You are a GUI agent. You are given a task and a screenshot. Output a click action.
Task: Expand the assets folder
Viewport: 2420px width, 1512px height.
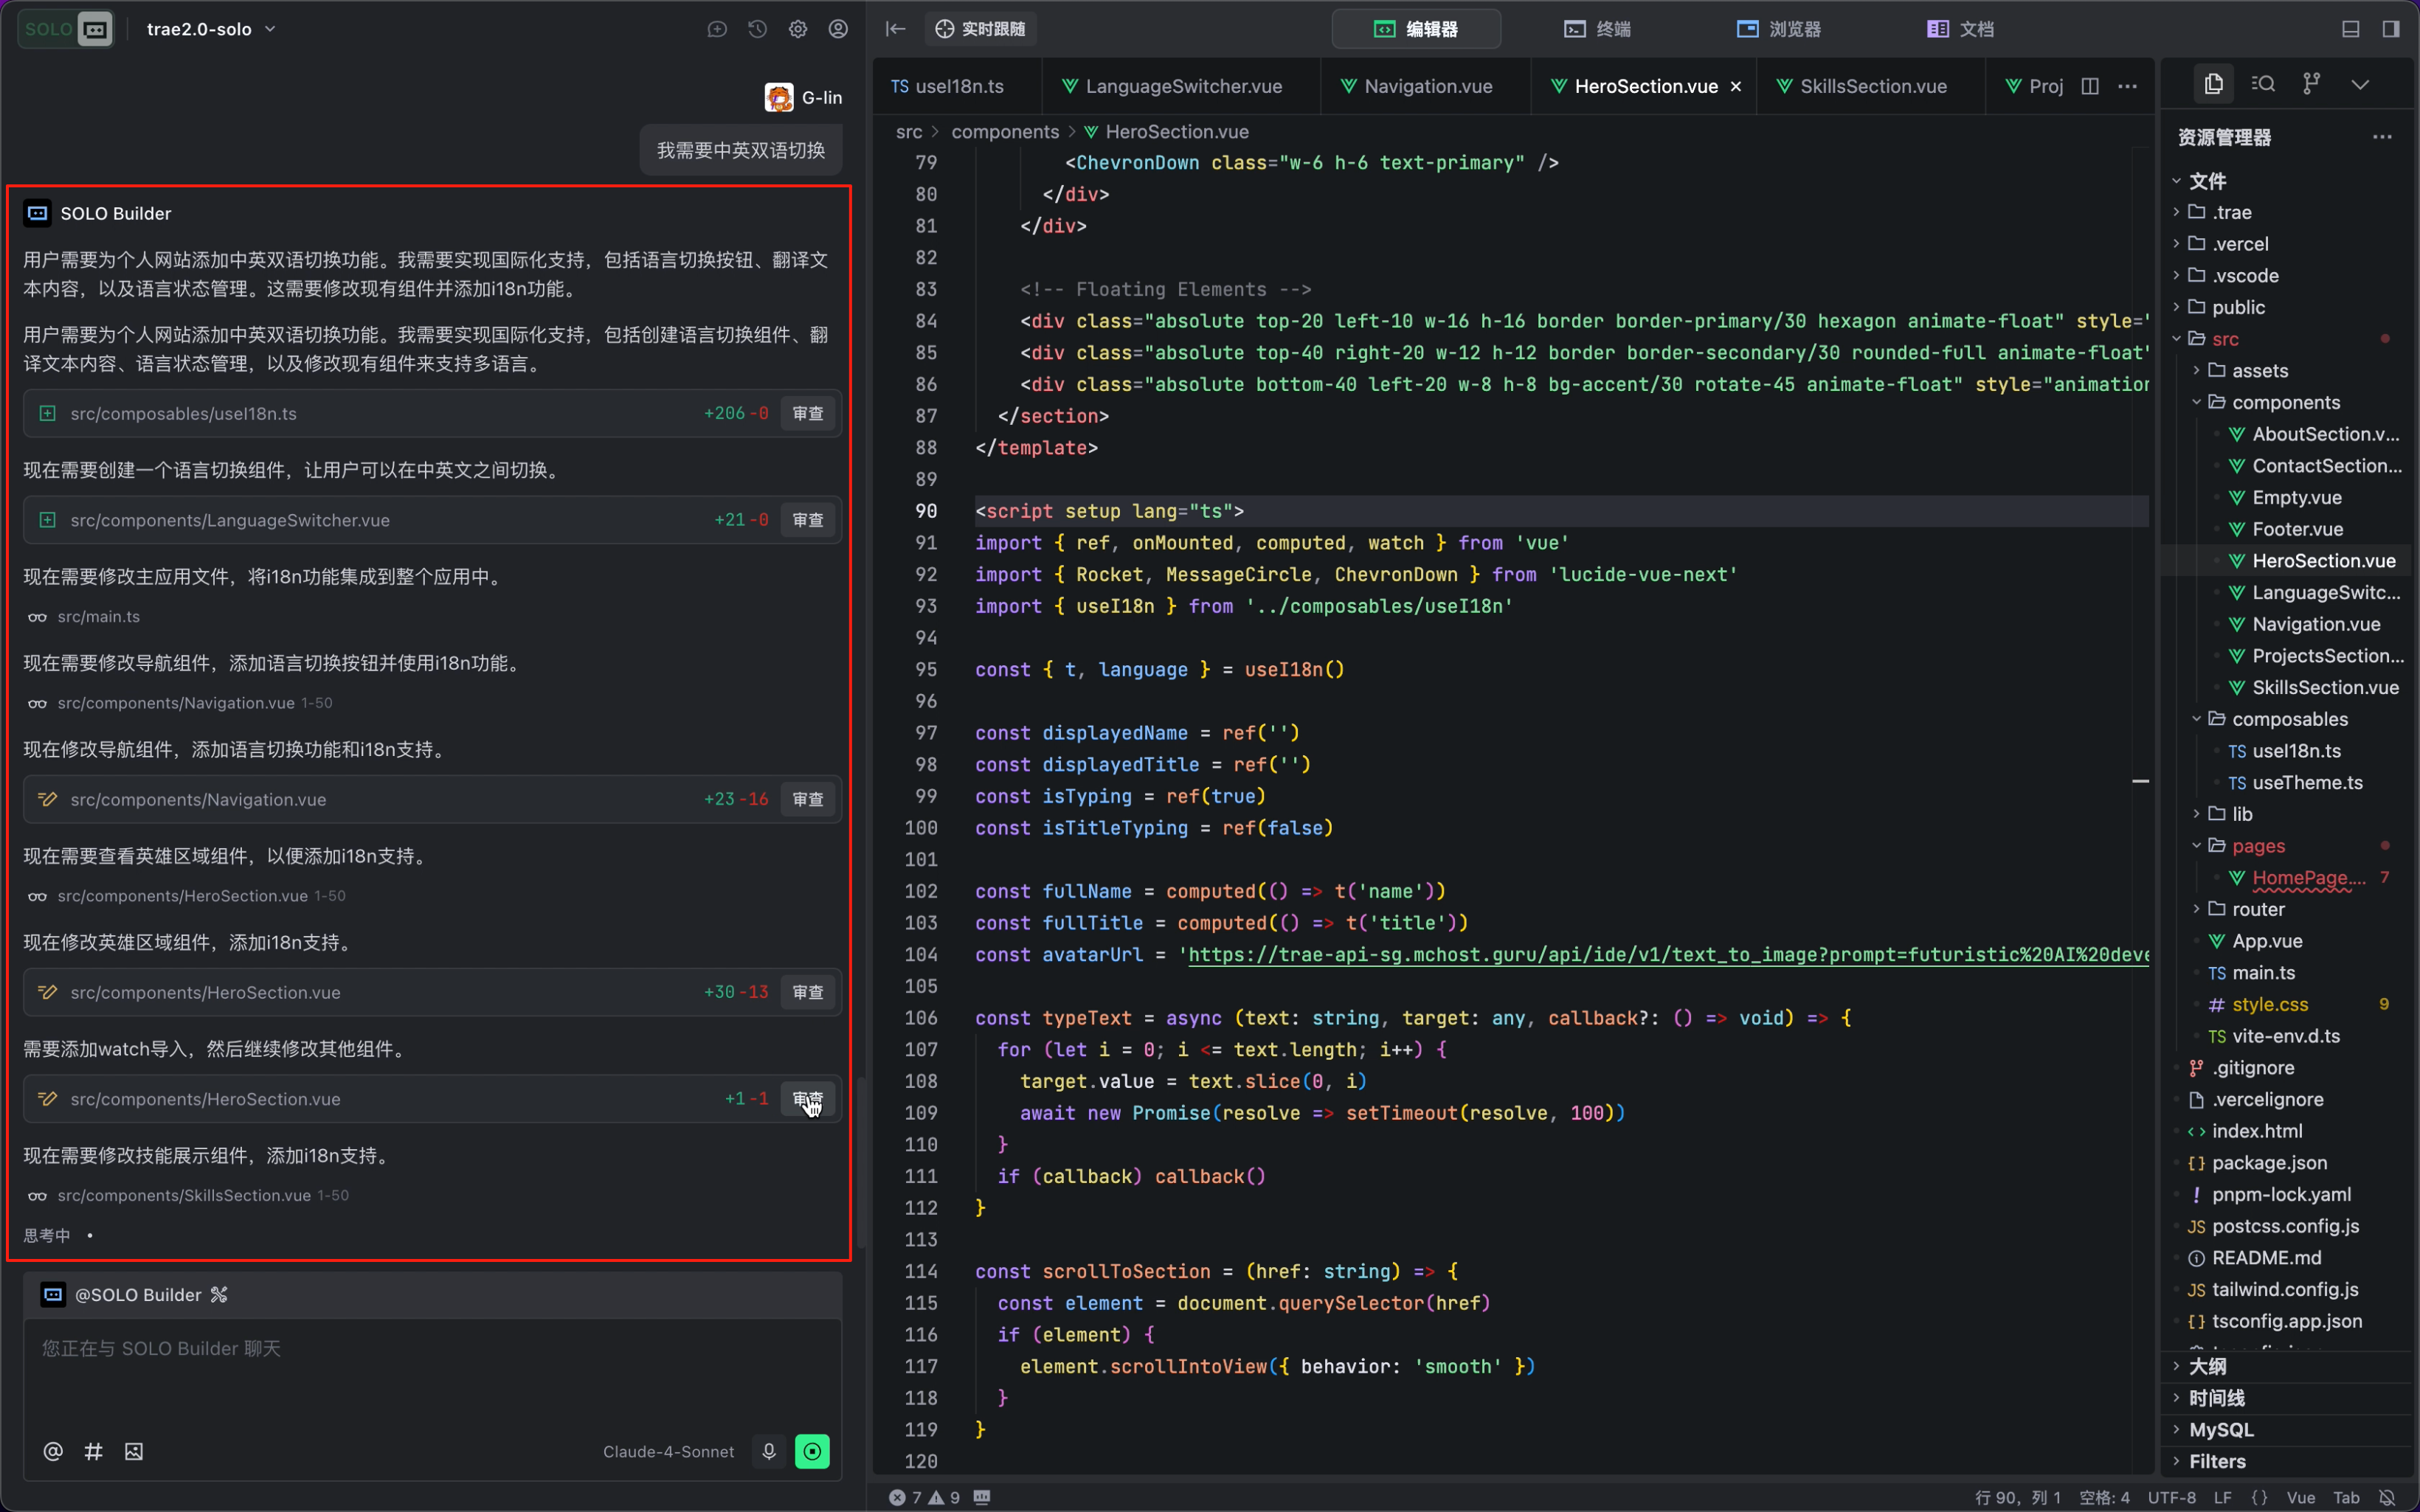coord(2259,371)
